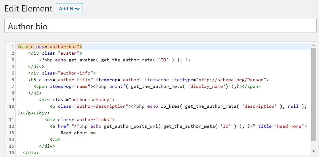
Task: Click the closing </div> on line 4
Action: 36,66
